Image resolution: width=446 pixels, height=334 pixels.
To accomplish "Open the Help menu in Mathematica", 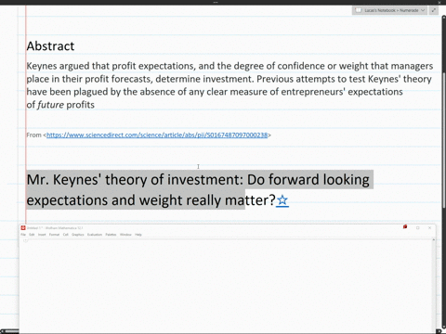I will click(138, 235).
